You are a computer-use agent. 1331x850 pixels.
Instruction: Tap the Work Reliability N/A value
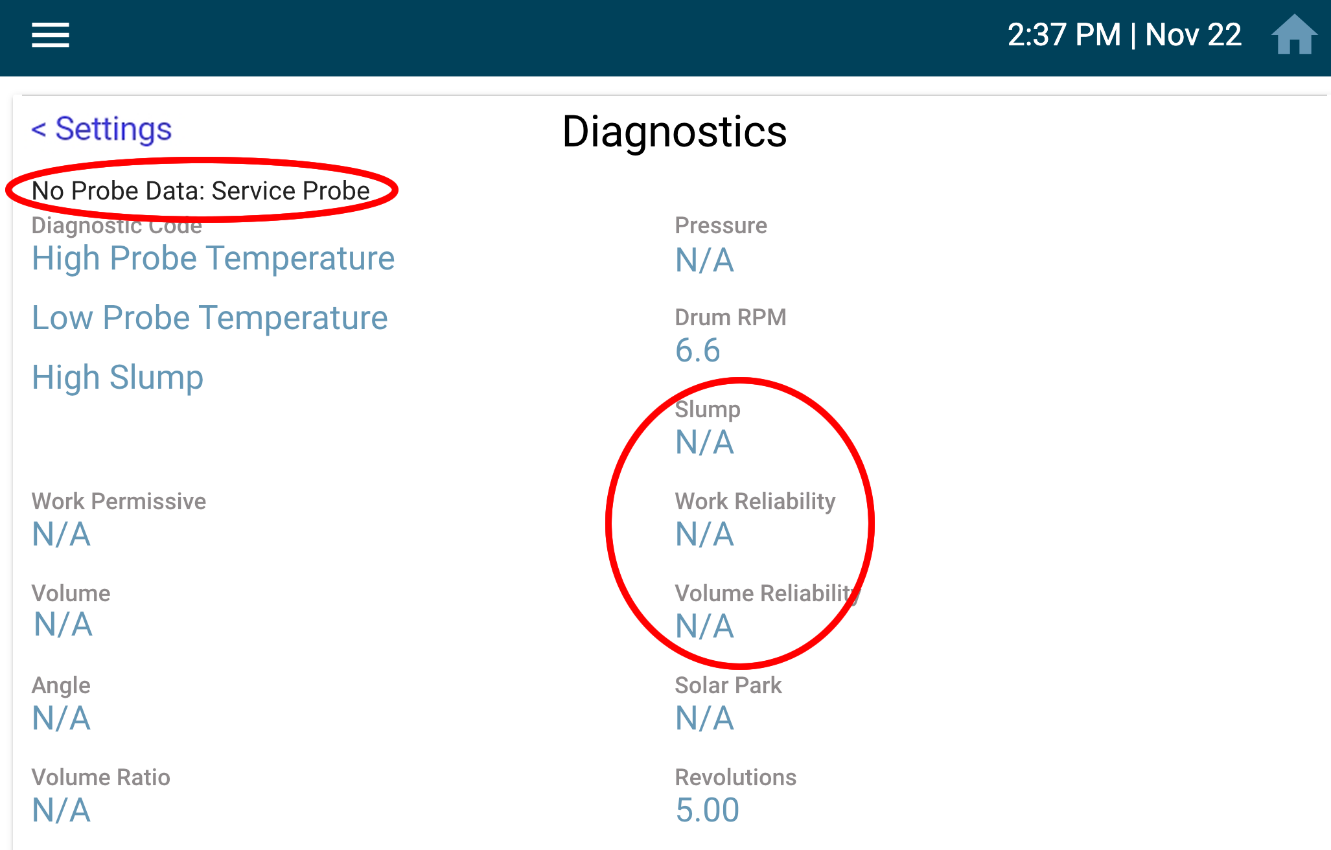[704, 534]
